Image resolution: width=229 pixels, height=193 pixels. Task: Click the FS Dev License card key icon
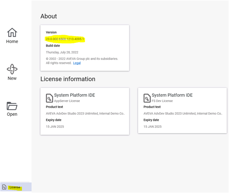[x=147, y=98]
